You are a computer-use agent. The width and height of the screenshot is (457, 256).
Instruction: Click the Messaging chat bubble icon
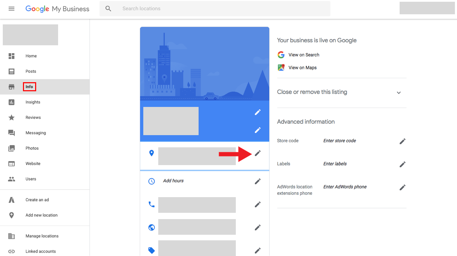click(11, 133)
